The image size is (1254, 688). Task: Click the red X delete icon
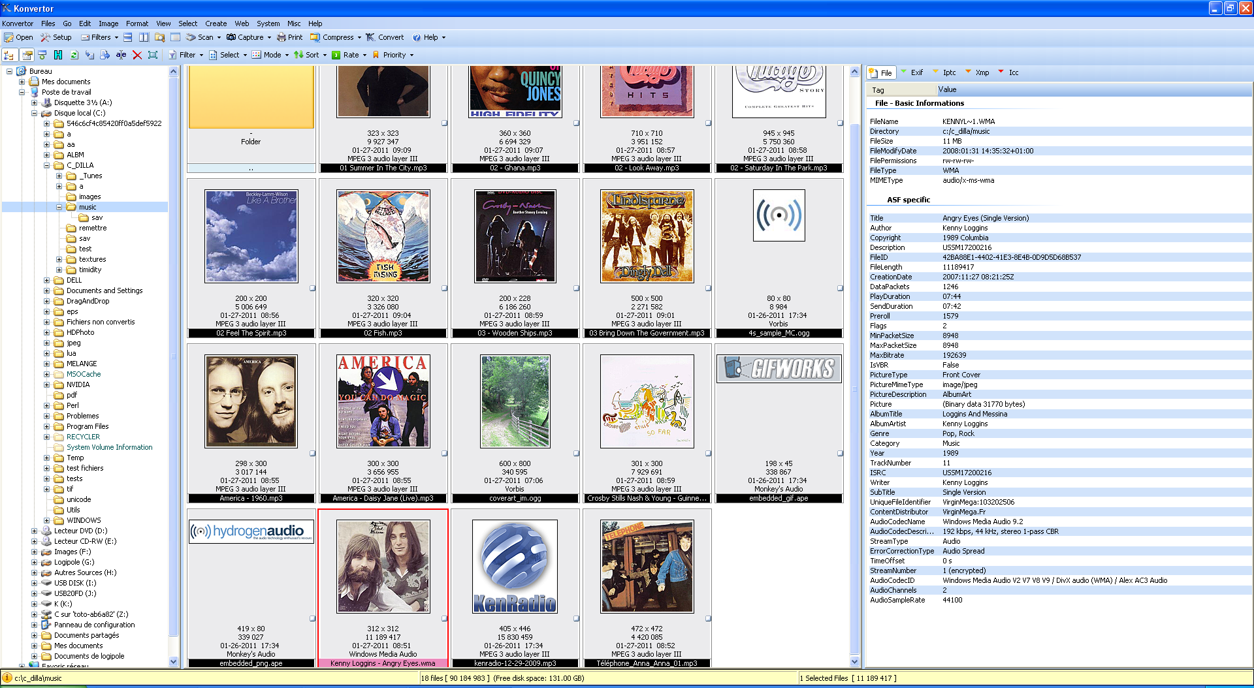[137, 55]
